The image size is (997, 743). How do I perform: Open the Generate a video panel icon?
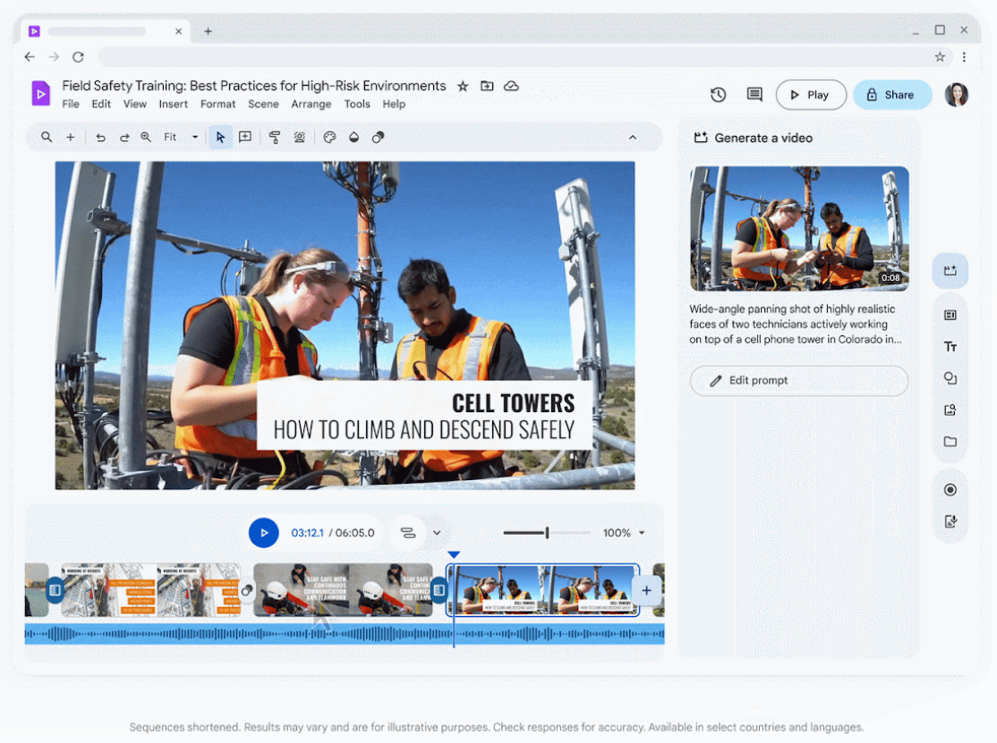click(x=950, y=271)
